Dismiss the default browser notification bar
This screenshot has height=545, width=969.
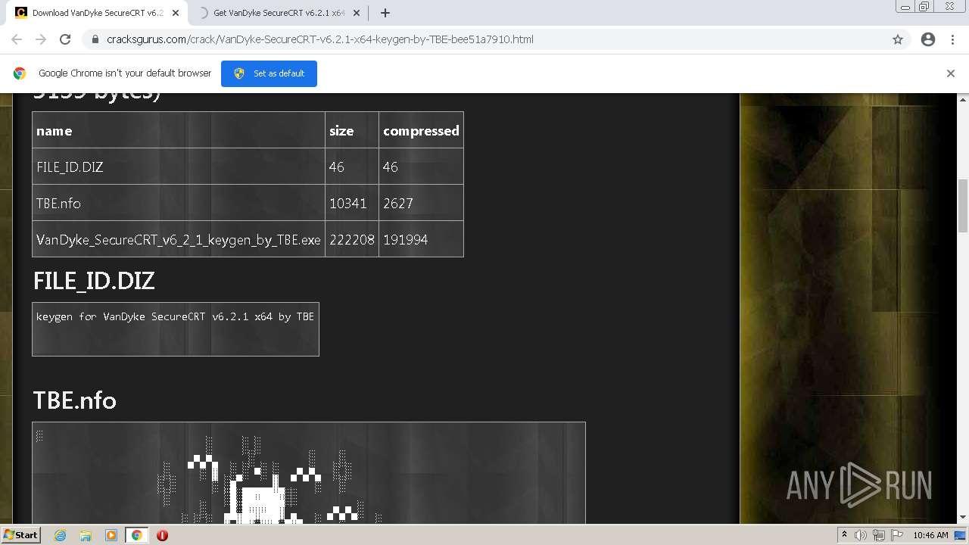click(x=951, y=73)
